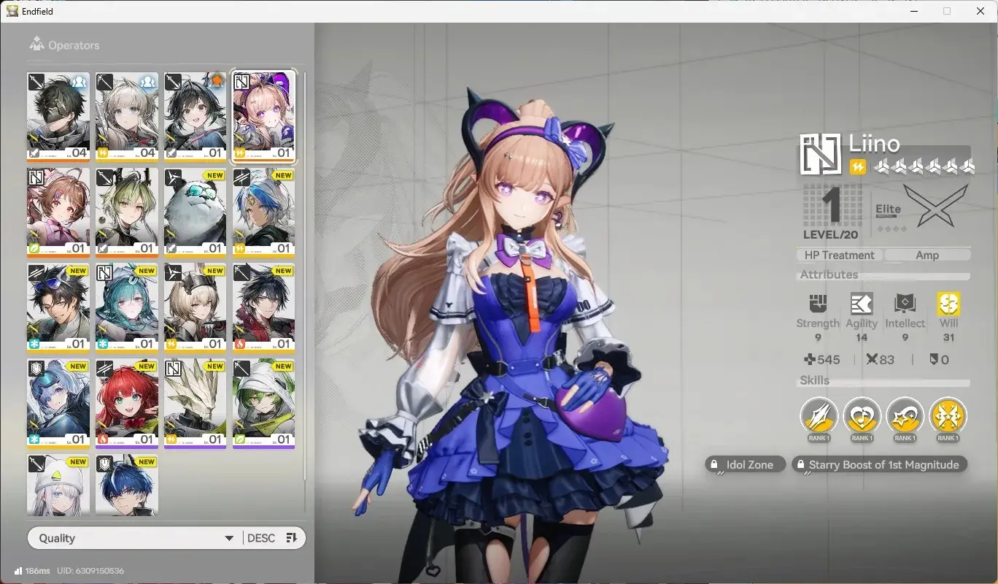Open locked Starry Boost of 1st Magnitude

pos(880,464)
